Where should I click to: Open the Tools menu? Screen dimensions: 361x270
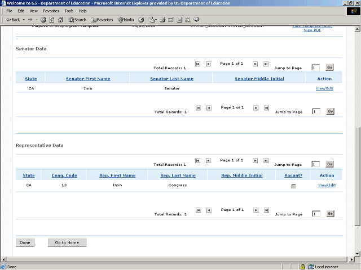69,11
